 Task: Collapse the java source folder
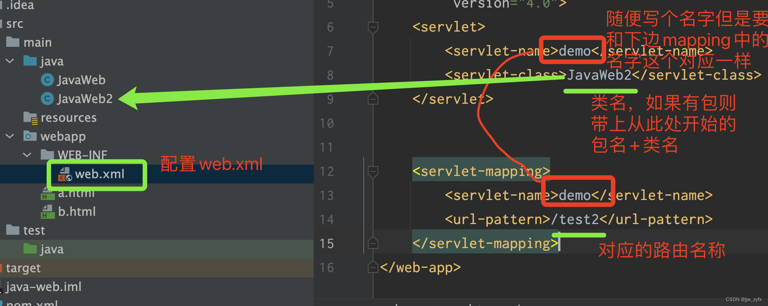[10, 61]
